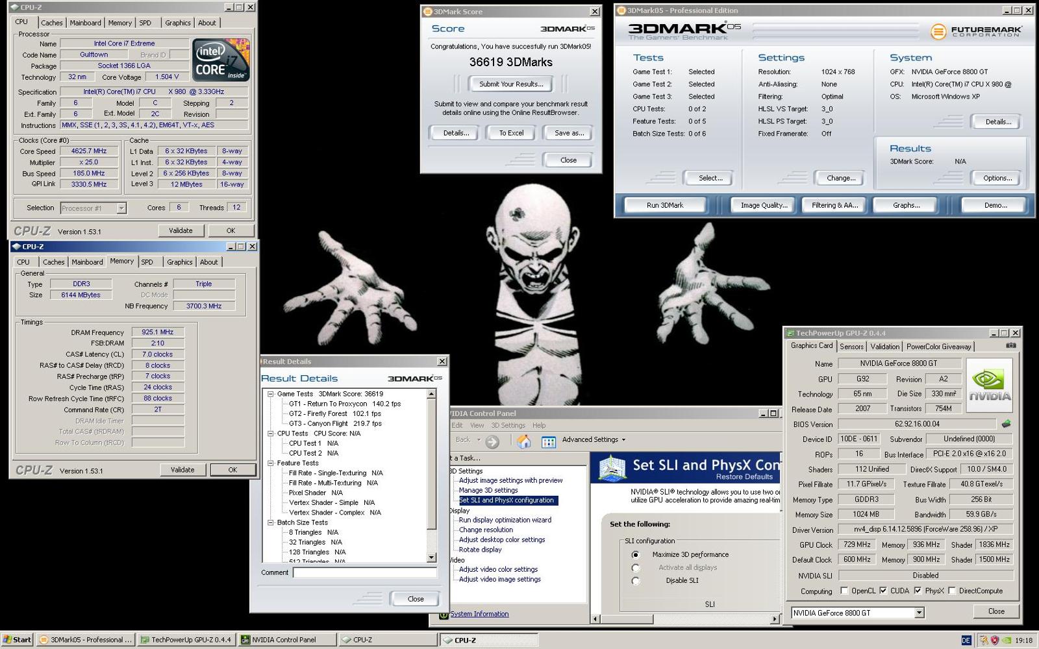Open Help menu in NVIDIA Control Panel

[x=539, y=426]
